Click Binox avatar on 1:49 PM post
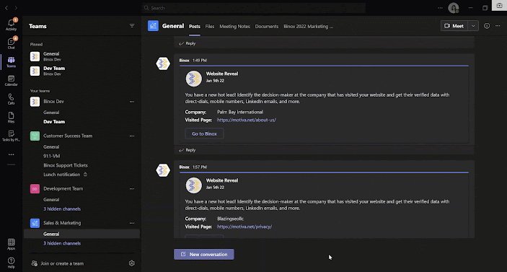The height and width of the screenshot is (272, 507). [163, 63]
